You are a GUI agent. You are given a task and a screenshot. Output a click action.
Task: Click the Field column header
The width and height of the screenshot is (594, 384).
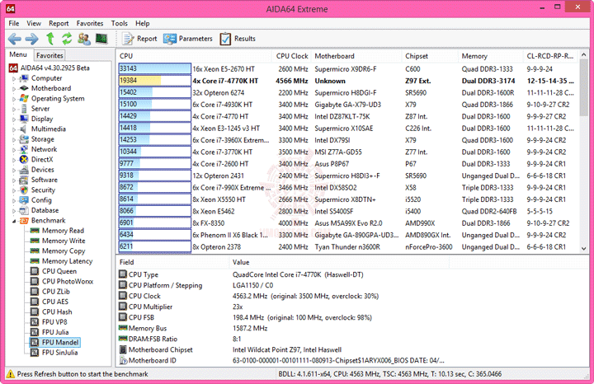tap(172, 262)
